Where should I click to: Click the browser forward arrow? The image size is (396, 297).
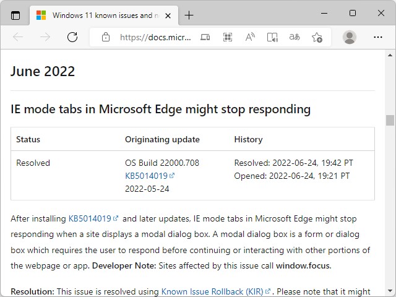(45, 37)
